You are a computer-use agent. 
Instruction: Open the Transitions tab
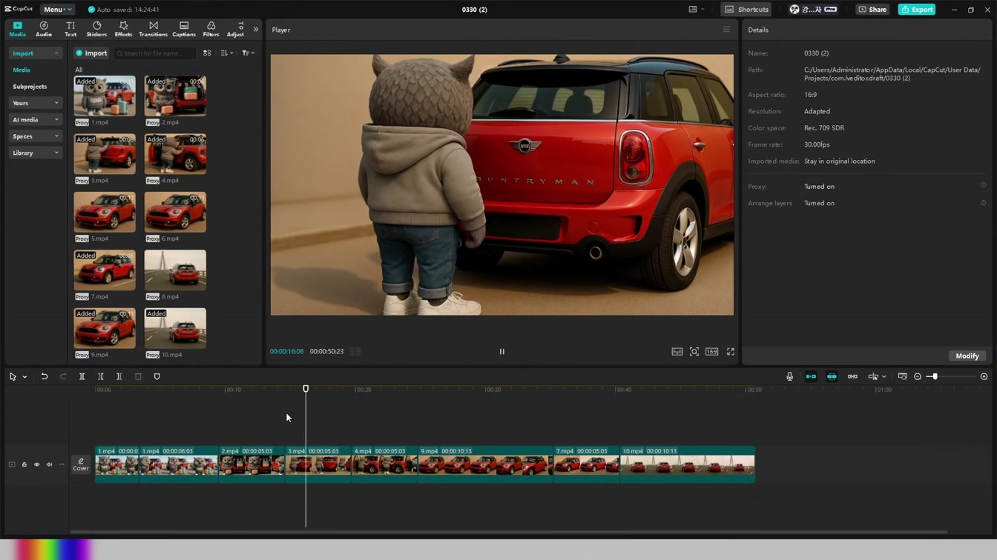click(x=154, y=29)
